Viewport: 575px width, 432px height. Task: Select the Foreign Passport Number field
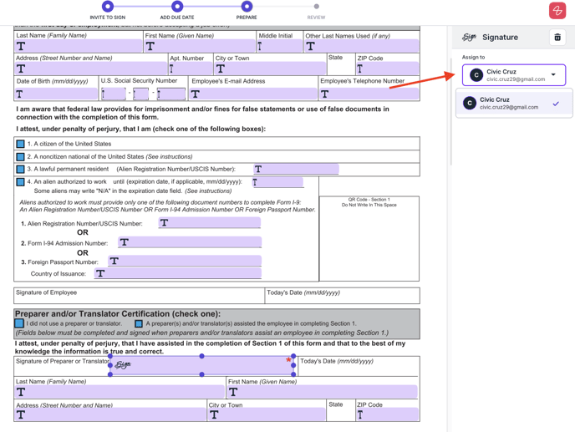[x=185, y=261]
